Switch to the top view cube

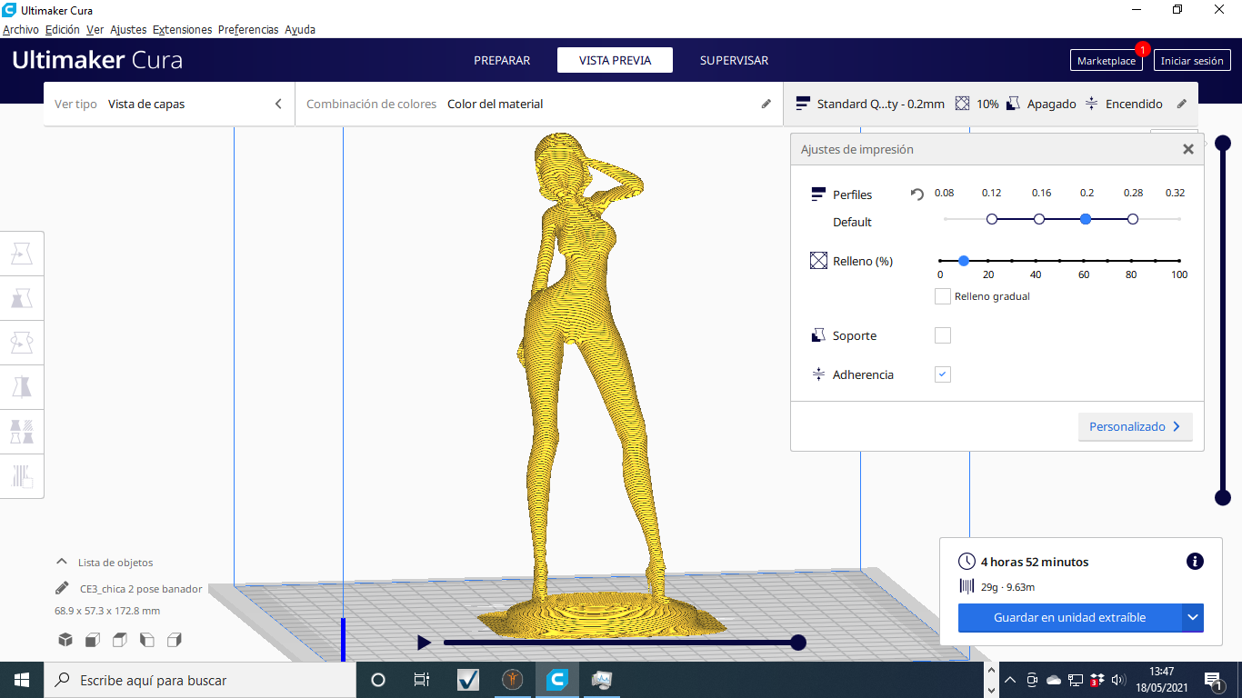tap(120, 640)
